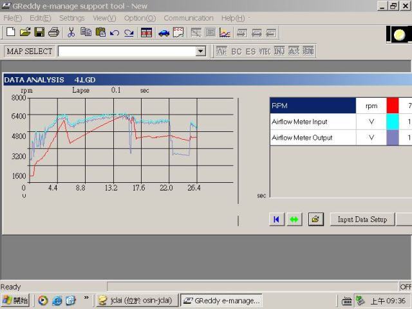The width and height of the screenshot is (412, 309).
Task: Click the Undo arrow icon
Action: [115, 32]
